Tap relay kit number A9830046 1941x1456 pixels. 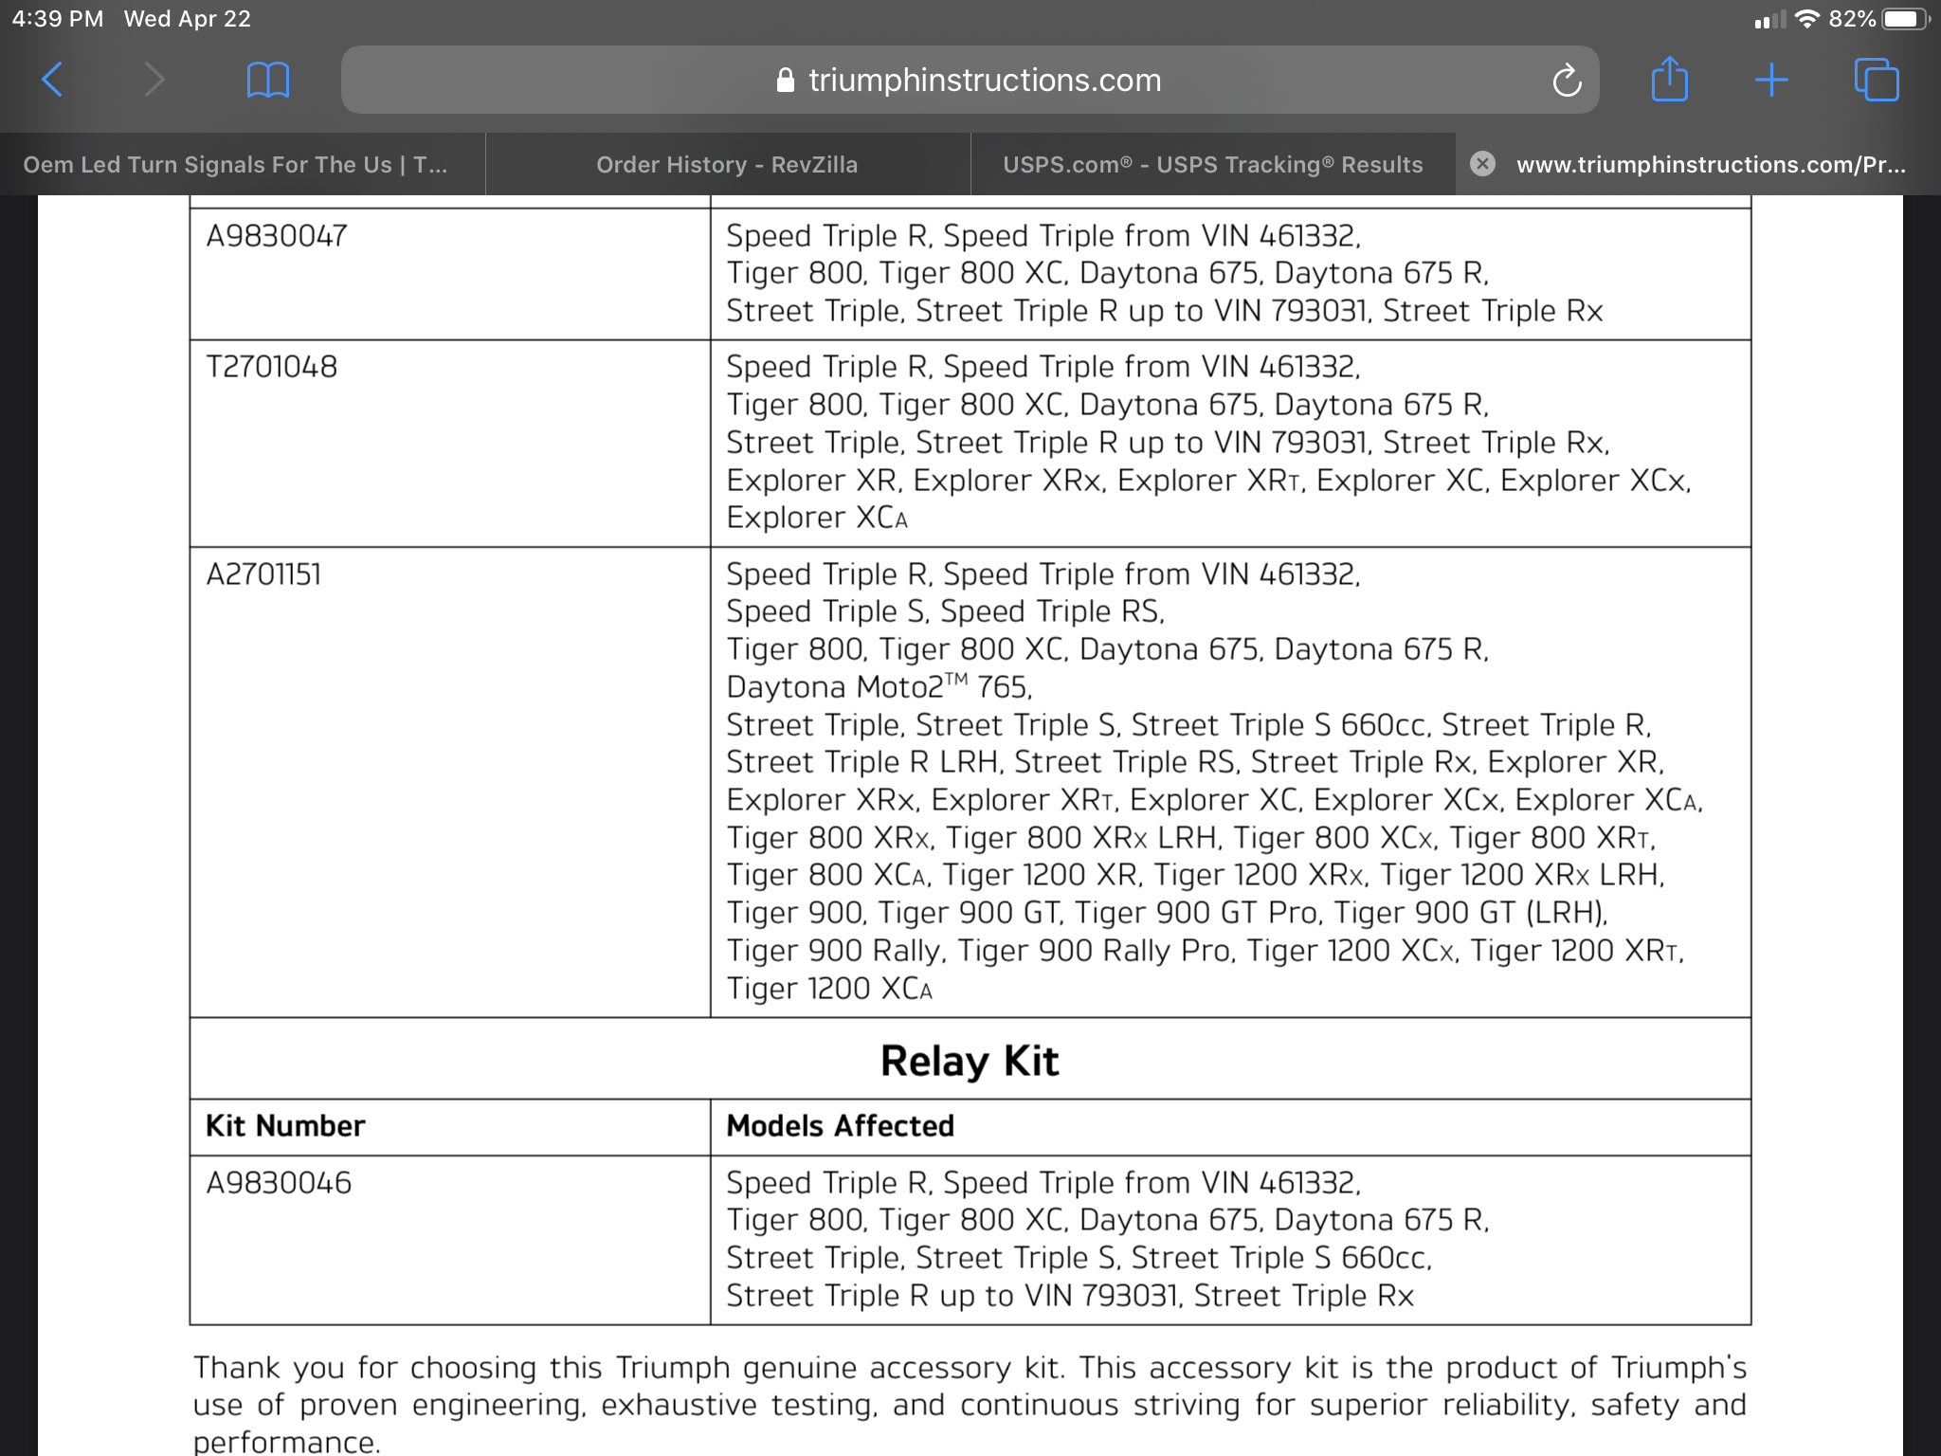[x=279, y=1183]
